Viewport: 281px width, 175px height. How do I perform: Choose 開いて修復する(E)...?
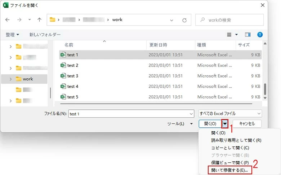point(230,170)
